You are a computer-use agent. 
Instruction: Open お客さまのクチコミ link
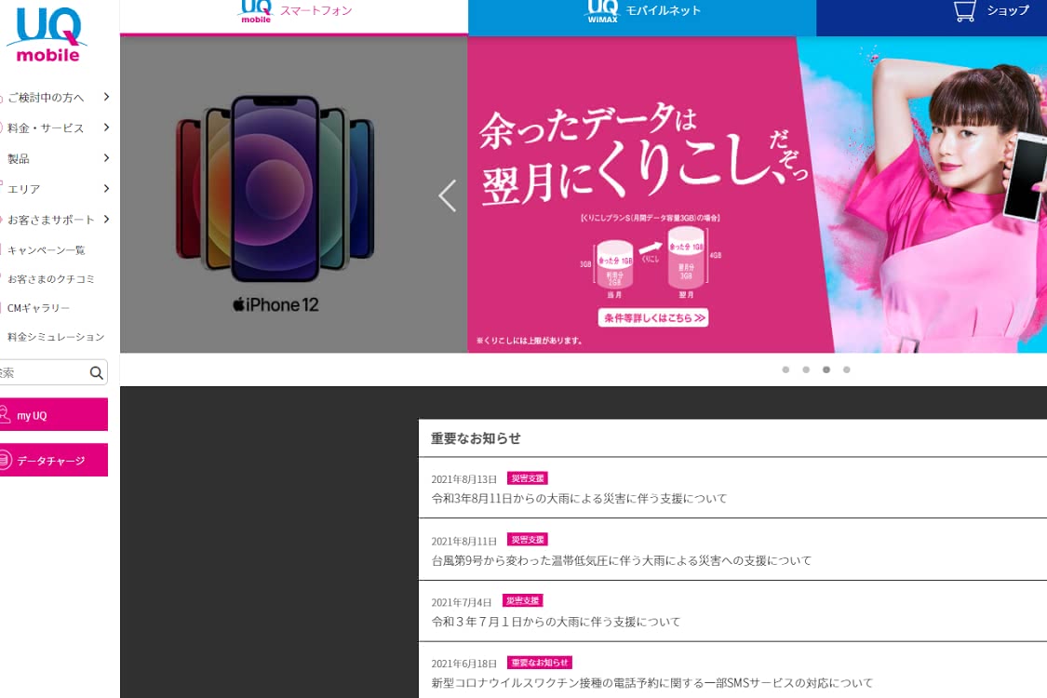[51, 279]
